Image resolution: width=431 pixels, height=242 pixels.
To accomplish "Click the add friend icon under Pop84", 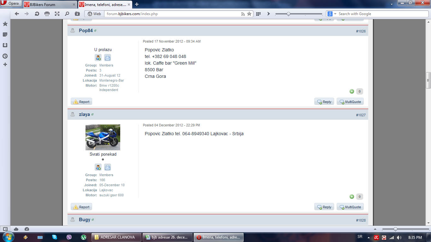I will [x=98, y=58].
